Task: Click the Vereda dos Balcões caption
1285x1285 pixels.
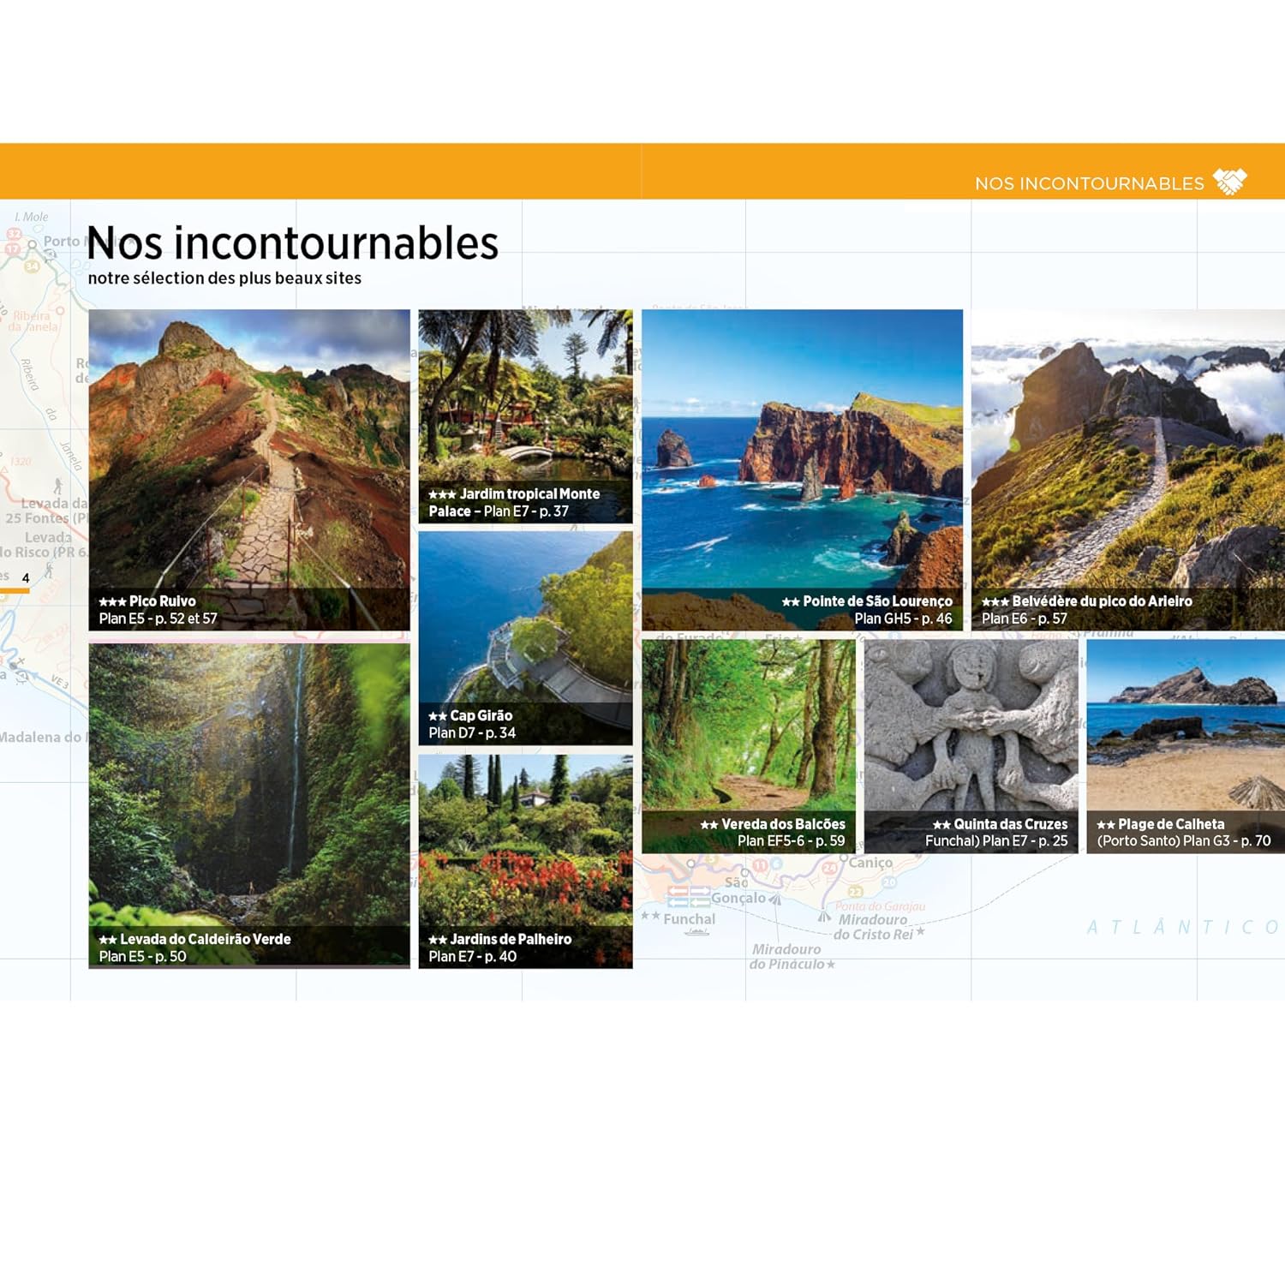Action: click(x=773, y=833)
